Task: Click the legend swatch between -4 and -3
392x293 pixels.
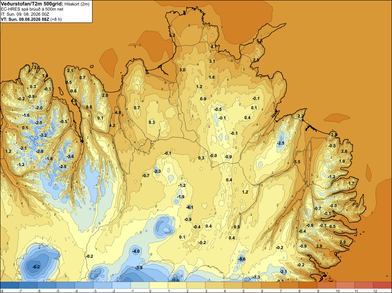Action: pyautogui.click(x=84, y=285)
